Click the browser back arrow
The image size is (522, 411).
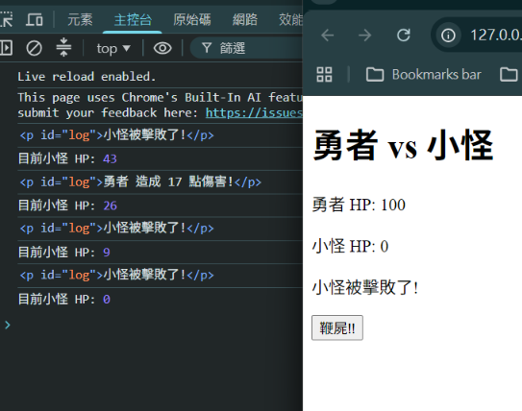pyautogui.click(x=327, y=35)
